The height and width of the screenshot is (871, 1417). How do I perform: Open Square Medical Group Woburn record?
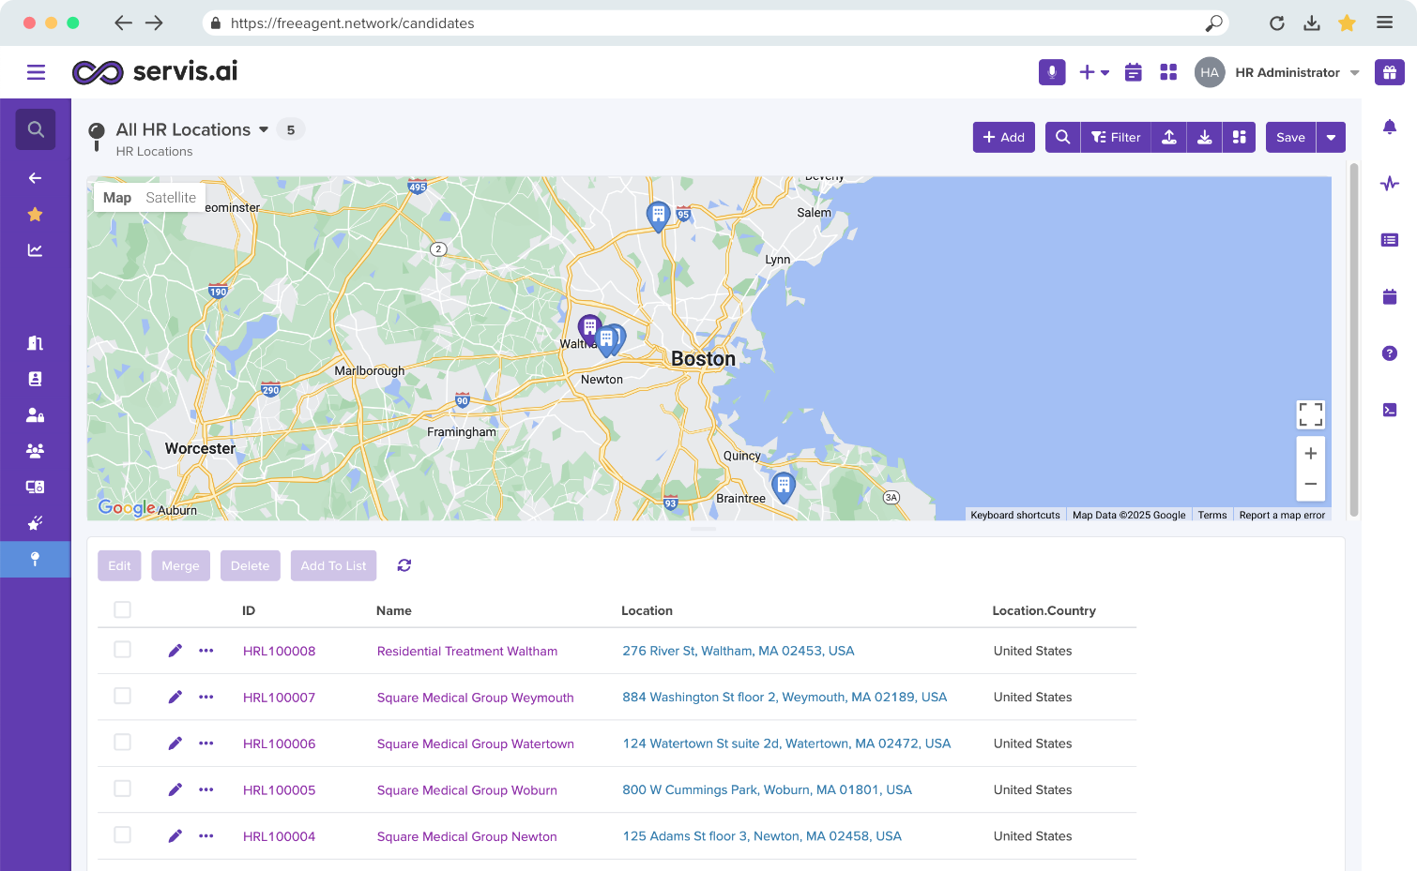pos(467,790)
